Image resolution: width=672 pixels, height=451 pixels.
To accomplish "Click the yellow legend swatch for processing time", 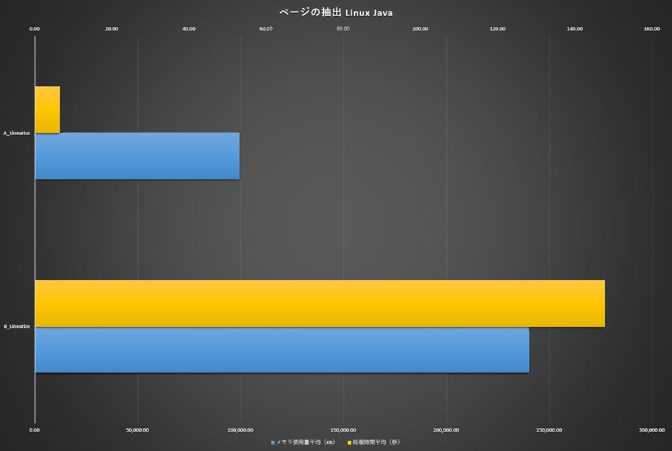I will (x=349, y=443).
